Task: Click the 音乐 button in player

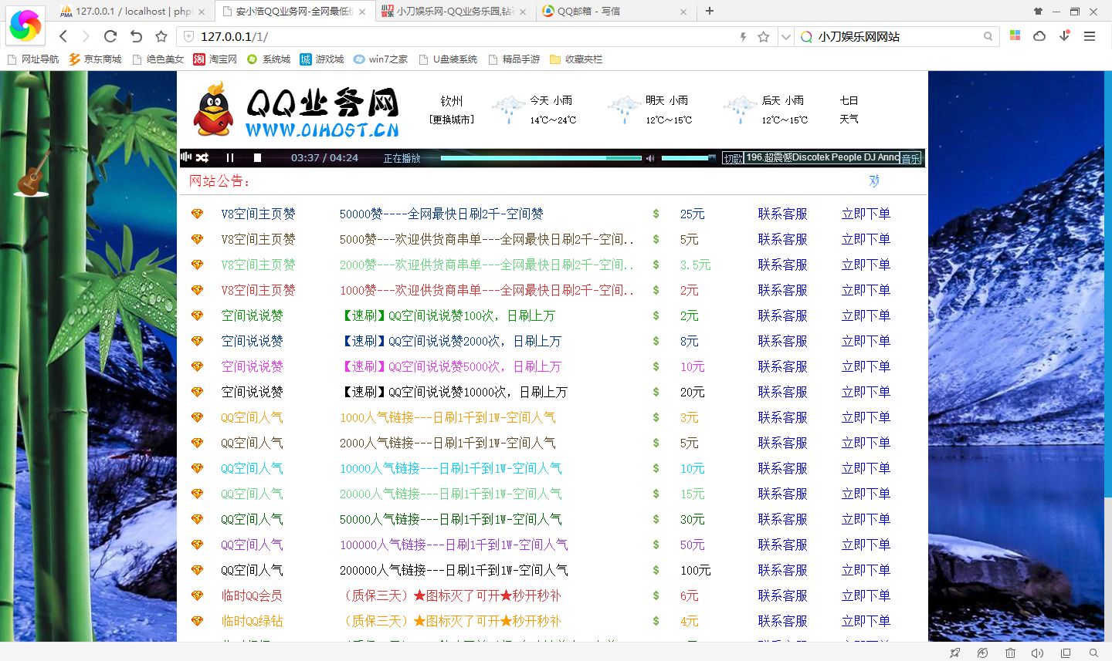Action: click(x=911, y=158)
